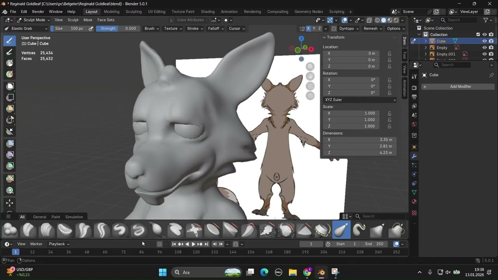Click the Options button in header
This screenshot has height=280, width=498.
[395, 28]
